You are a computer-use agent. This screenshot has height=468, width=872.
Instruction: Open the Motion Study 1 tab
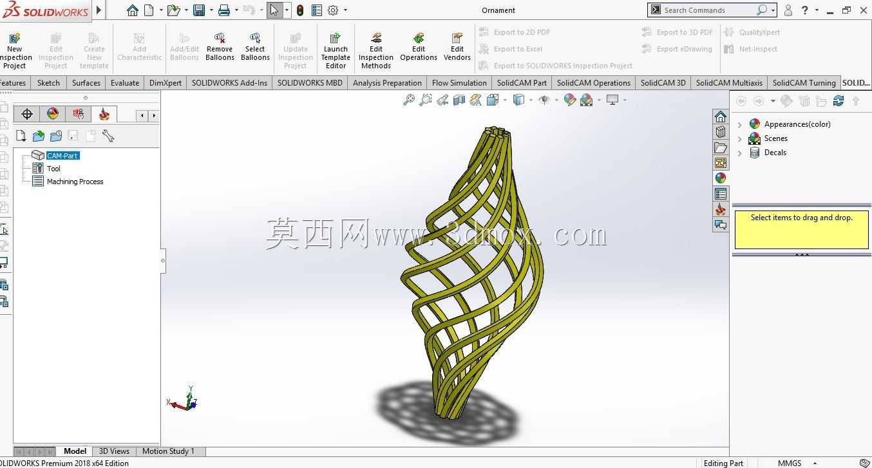[168, 451]
